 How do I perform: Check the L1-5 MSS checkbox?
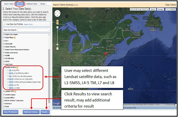(8, 88)
